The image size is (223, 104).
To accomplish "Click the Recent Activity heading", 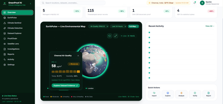I will click(156, 26).
